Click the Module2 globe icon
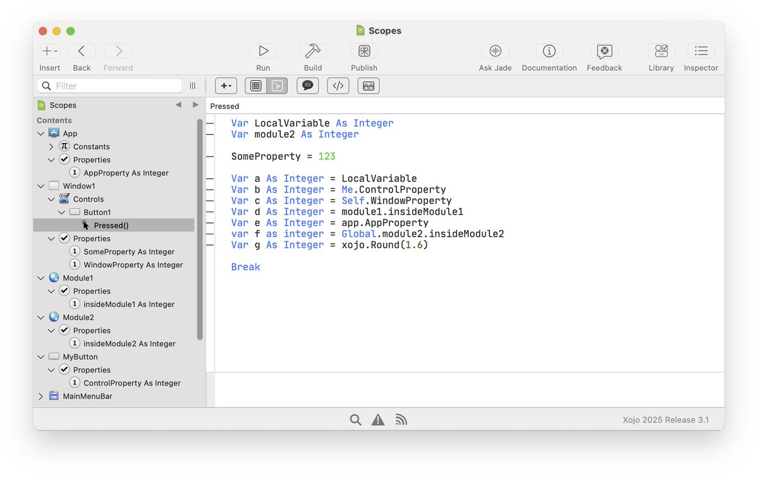Viewport: 758px width, 477px height. (x=54, y=317)
